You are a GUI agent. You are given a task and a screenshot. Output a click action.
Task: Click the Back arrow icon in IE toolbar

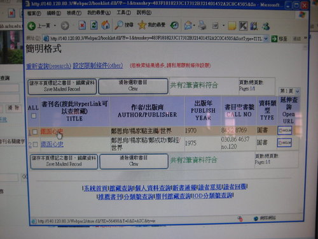click(x=32, y=26)
